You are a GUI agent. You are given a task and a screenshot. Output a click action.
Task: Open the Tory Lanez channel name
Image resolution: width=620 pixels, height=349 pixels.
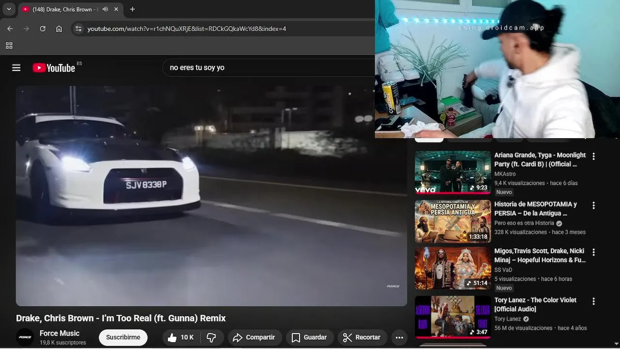coord(508,319)
